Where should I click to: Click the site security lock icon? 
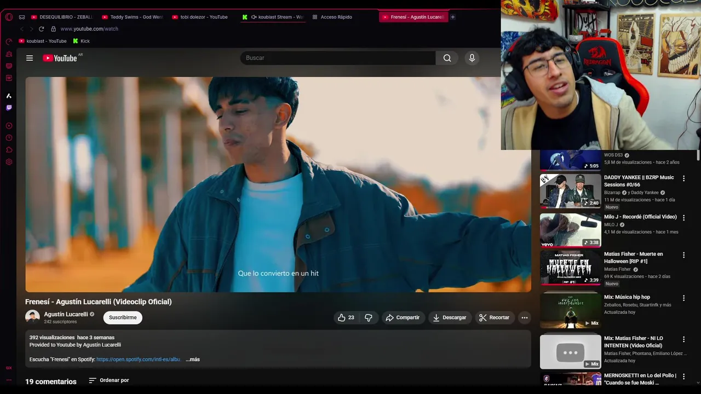[x=53, y=29]
